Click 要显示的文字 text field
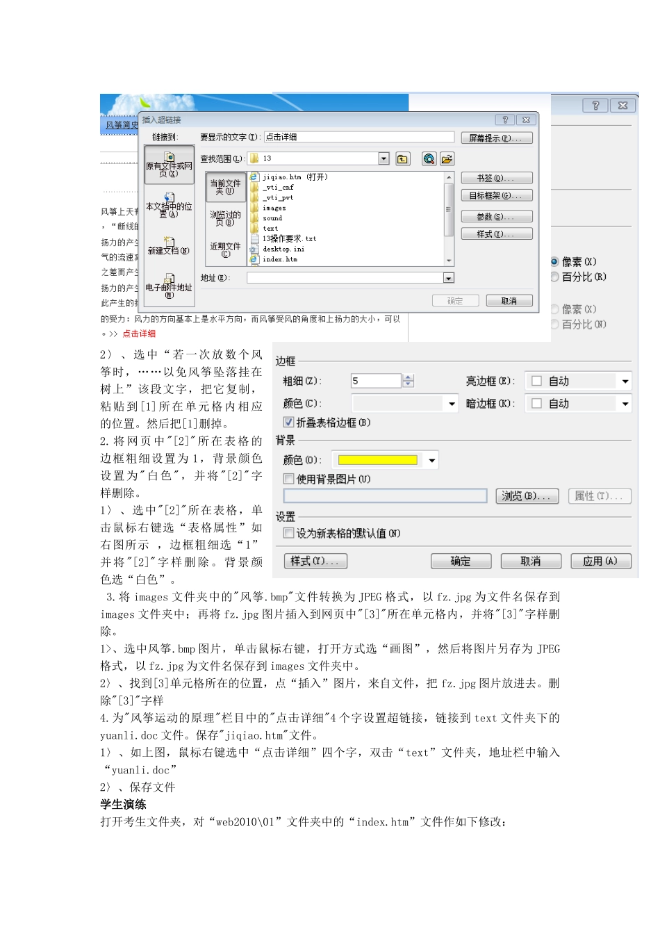 [x=359, y=137]
